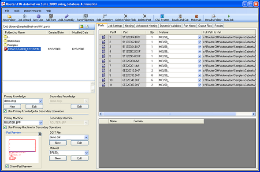
Task: Open Material dropdown for part 4 row
Action: coord(200,52)
